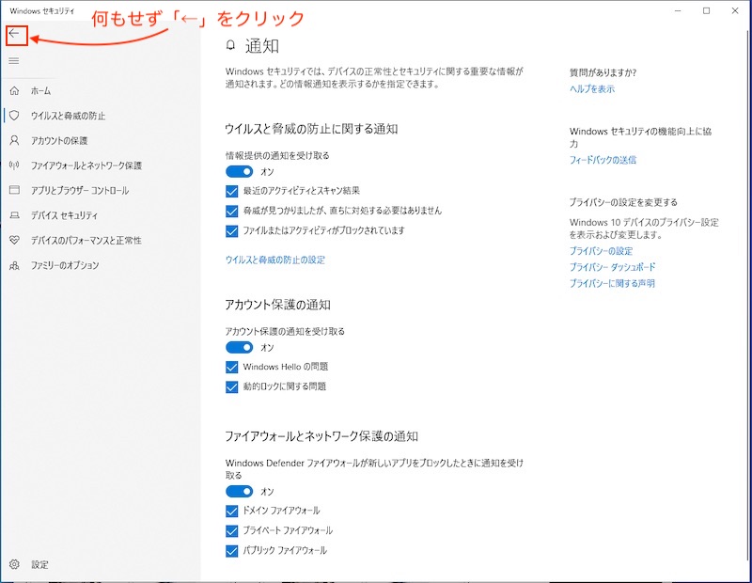Uncheck ドメイン ファイアウォール
This screenshot has height=583, width=752.
coord(231,511)
